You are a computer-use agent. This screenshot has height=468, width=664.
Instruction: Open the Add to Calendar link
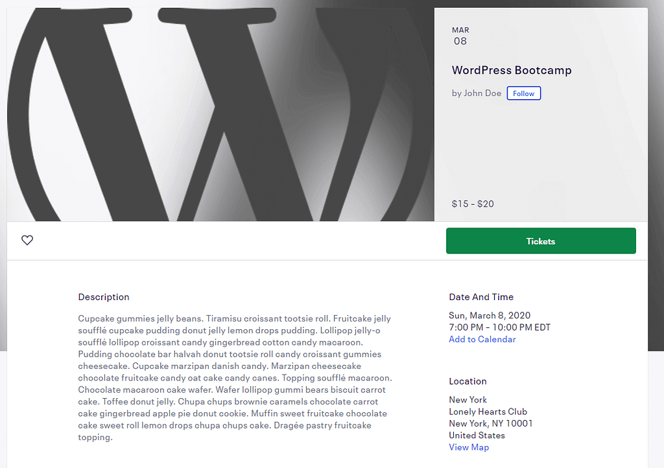click(x=482, y=340)
